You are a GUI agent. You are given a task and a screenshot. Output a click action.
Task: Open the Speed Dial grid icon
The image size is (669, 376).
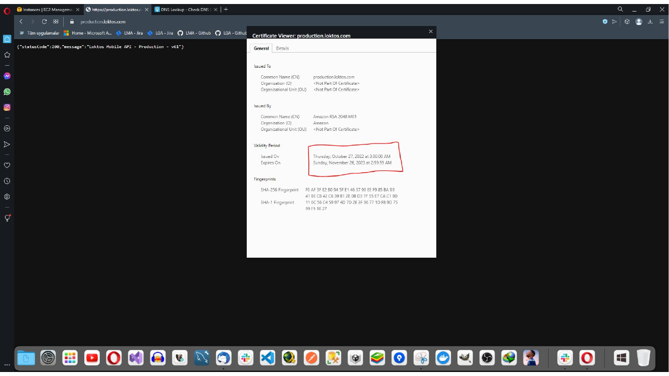tap(56, 22)
